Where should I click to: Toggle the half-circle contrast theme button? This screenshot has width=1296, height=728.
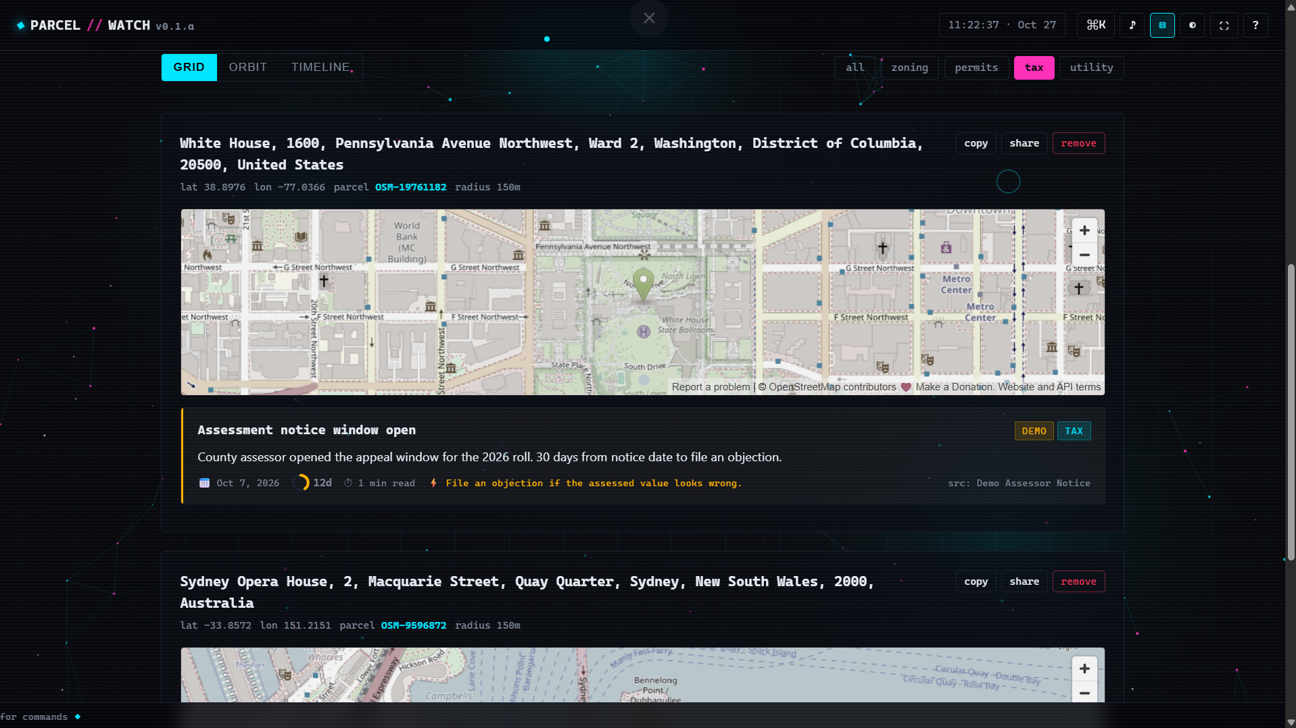pos(1193,25)
